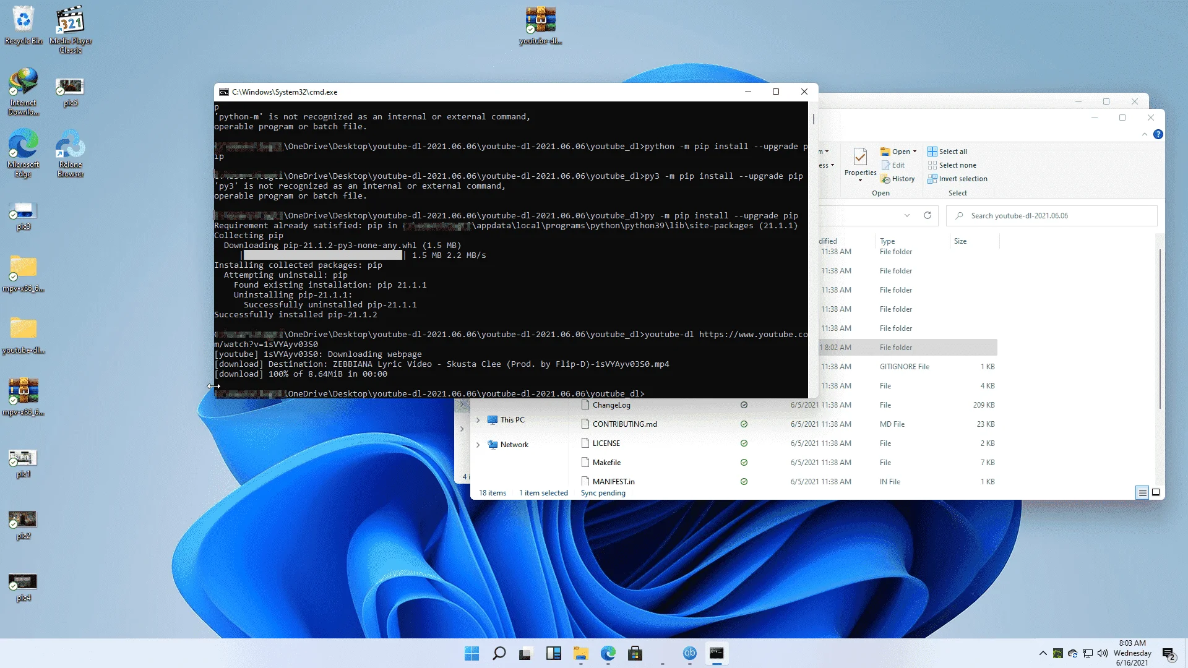Screen dimensions: 1188x668
Task: Click Select none in Explorer ribbon
Action: click(952, 165)
